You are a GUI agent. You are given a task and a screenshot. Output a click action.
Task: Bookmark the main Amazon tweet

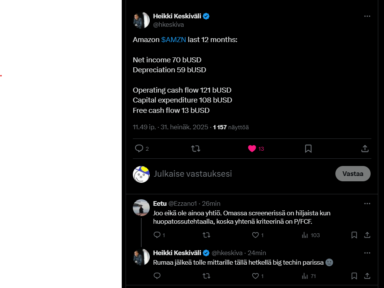tap(308, 148)
